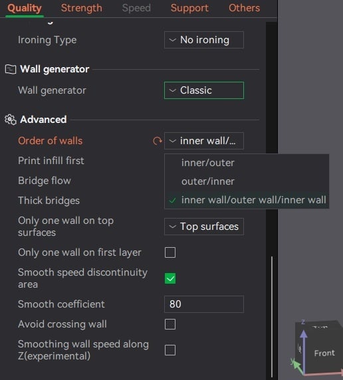Click the Smooth coefficient label

(61, 304)
